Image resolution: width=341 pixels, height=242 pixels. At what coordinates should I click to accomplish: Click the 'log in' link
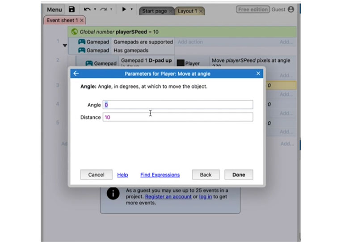[205, 196]
